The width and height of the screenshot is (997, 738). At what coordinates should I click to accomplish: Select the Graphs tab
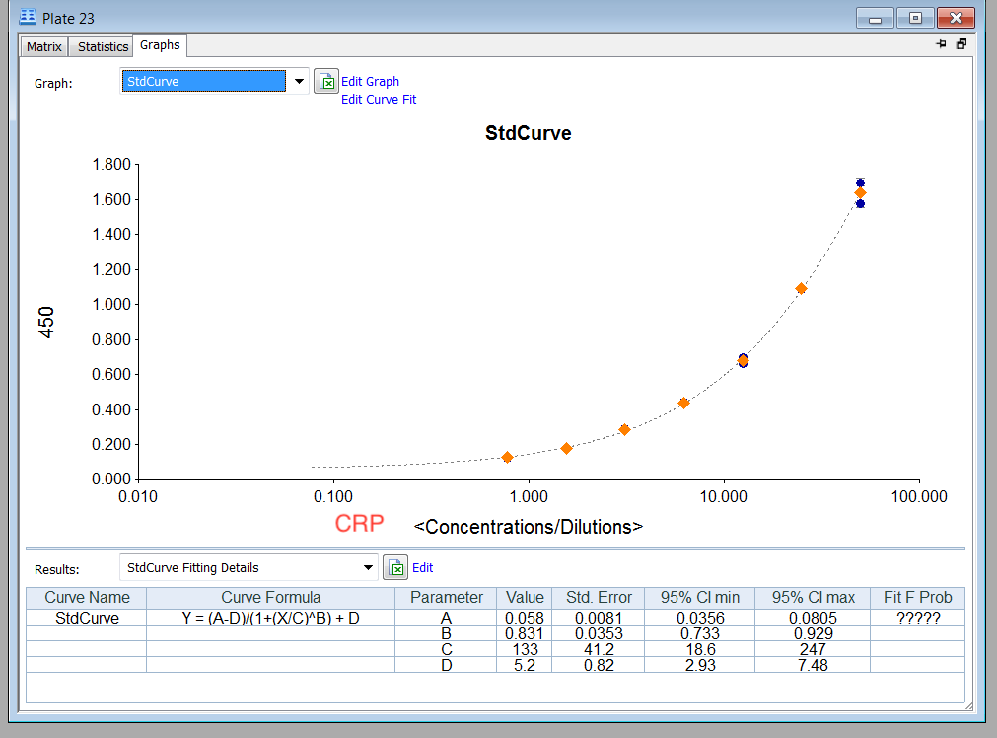160,45
